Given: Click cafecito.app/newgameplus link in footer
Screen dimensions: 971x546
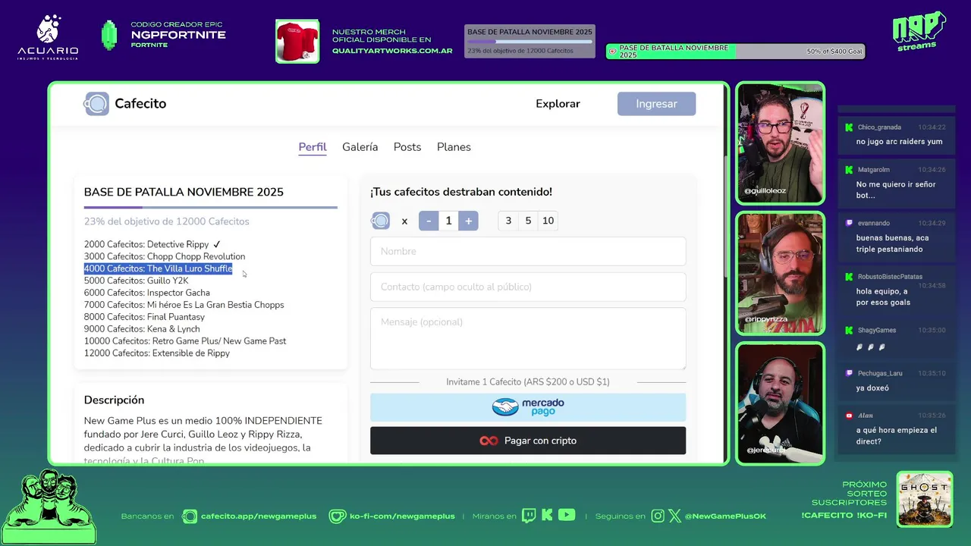Looking at the screenshot, I should (x=259, y=516).
